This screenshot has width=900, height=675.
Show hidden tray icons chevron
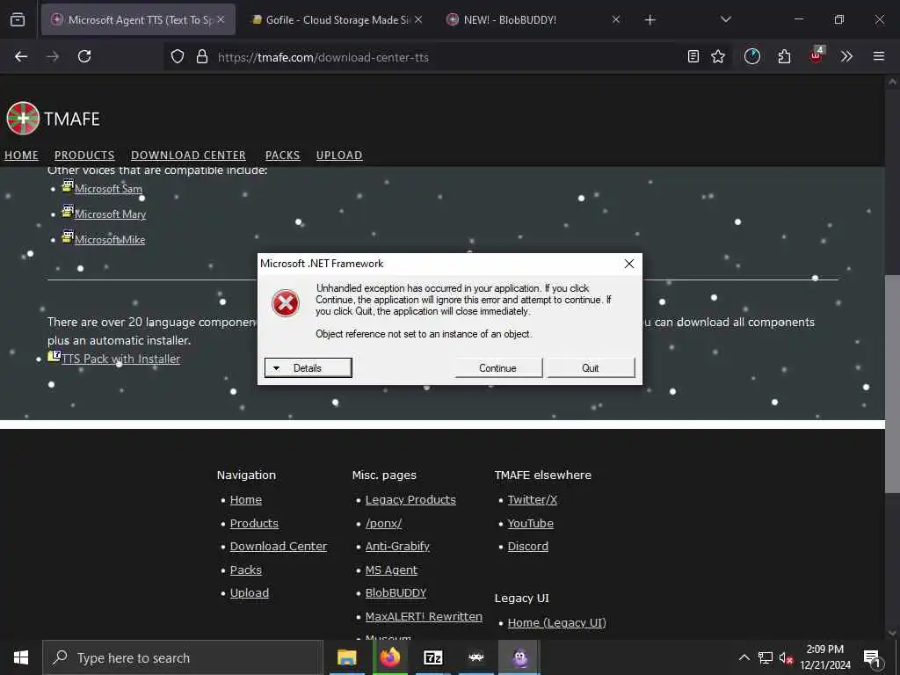(x=744, y=657)
